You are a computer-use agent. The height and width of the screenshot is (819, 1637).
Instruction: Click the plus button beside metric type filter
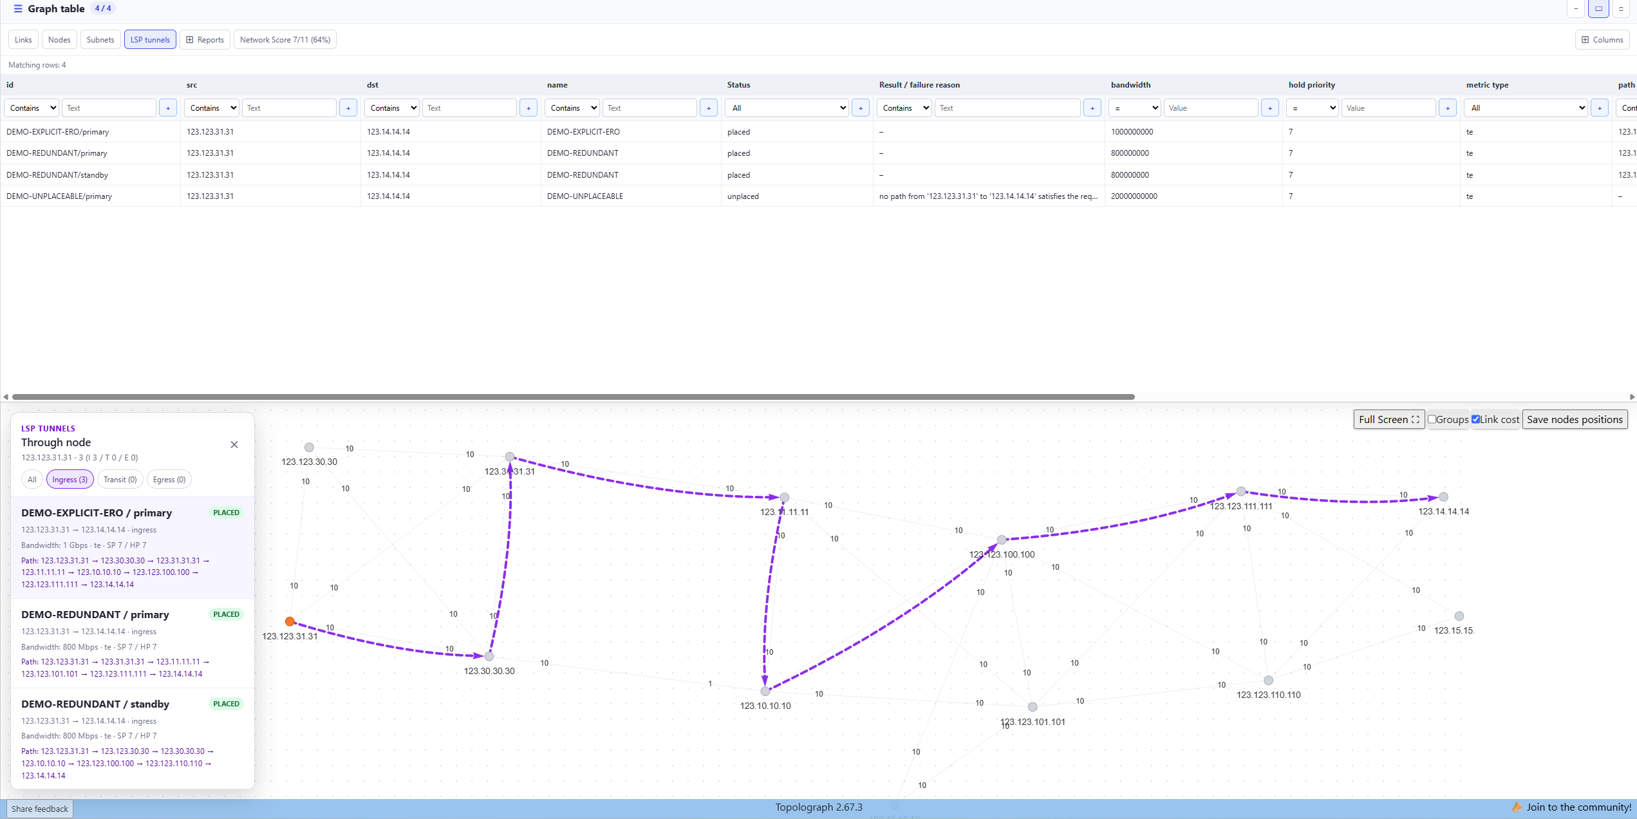click(x=1600, y=108)
